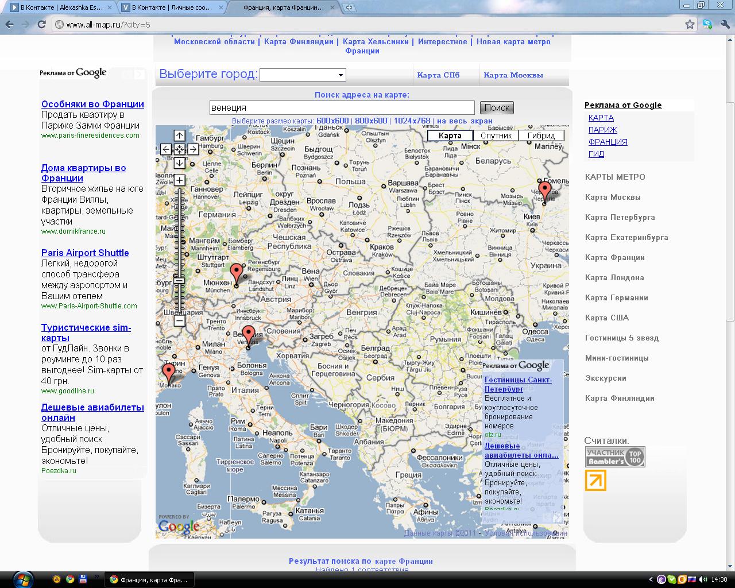The image size is (735, 588).
Task: Open 'Карта Москвы' tab link
Action: click(513, 75)
